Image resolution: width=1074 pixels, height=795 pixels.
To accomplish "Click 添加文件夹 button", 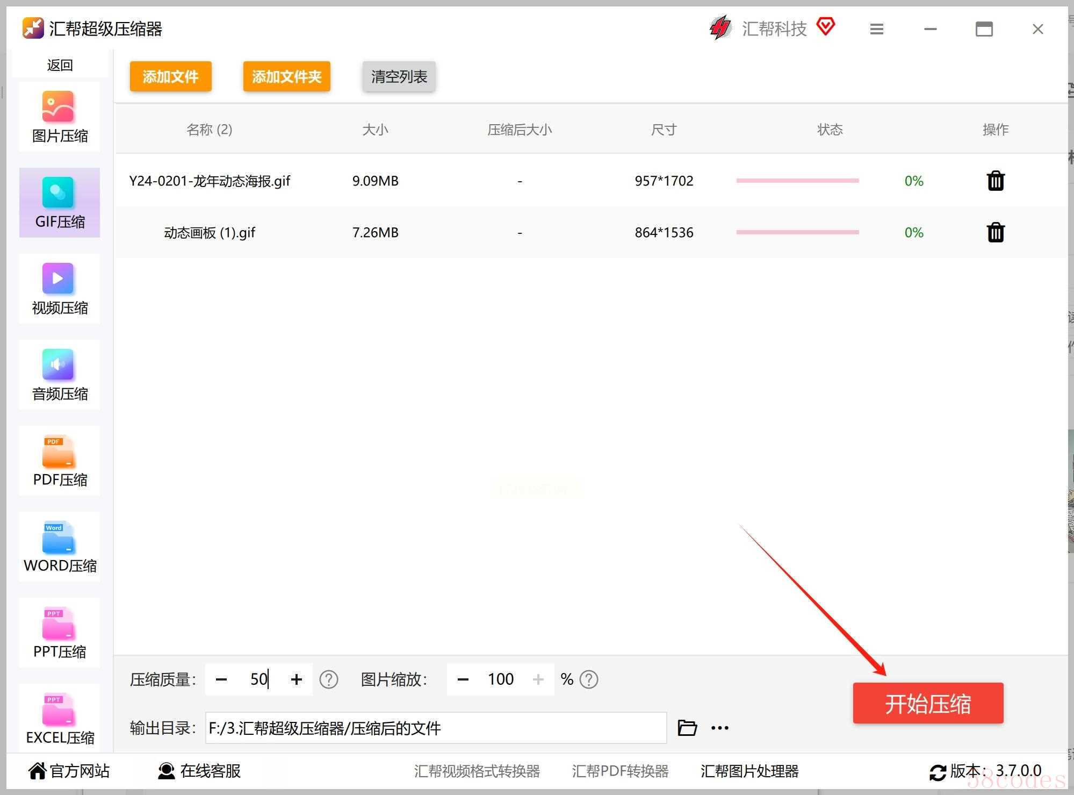I will point(287,76).
